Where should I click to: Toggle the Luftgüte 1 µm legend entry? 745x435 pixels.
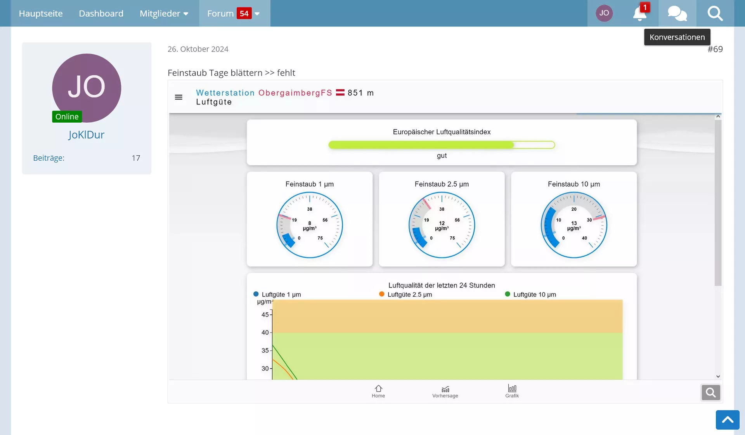coord(277,295)
